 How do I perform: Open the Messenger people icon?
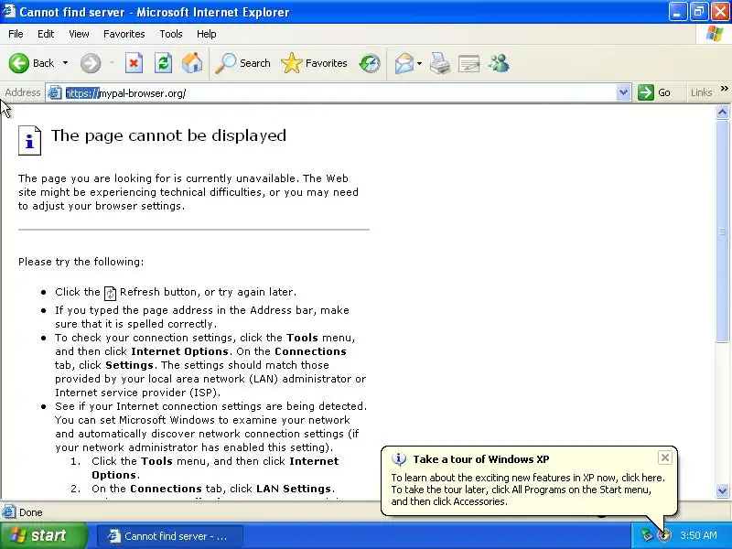click(499, 63)
